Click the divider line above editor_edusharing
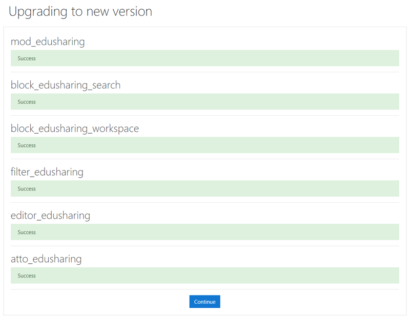This screenshot has height=318, width=410. coord(204,203)
